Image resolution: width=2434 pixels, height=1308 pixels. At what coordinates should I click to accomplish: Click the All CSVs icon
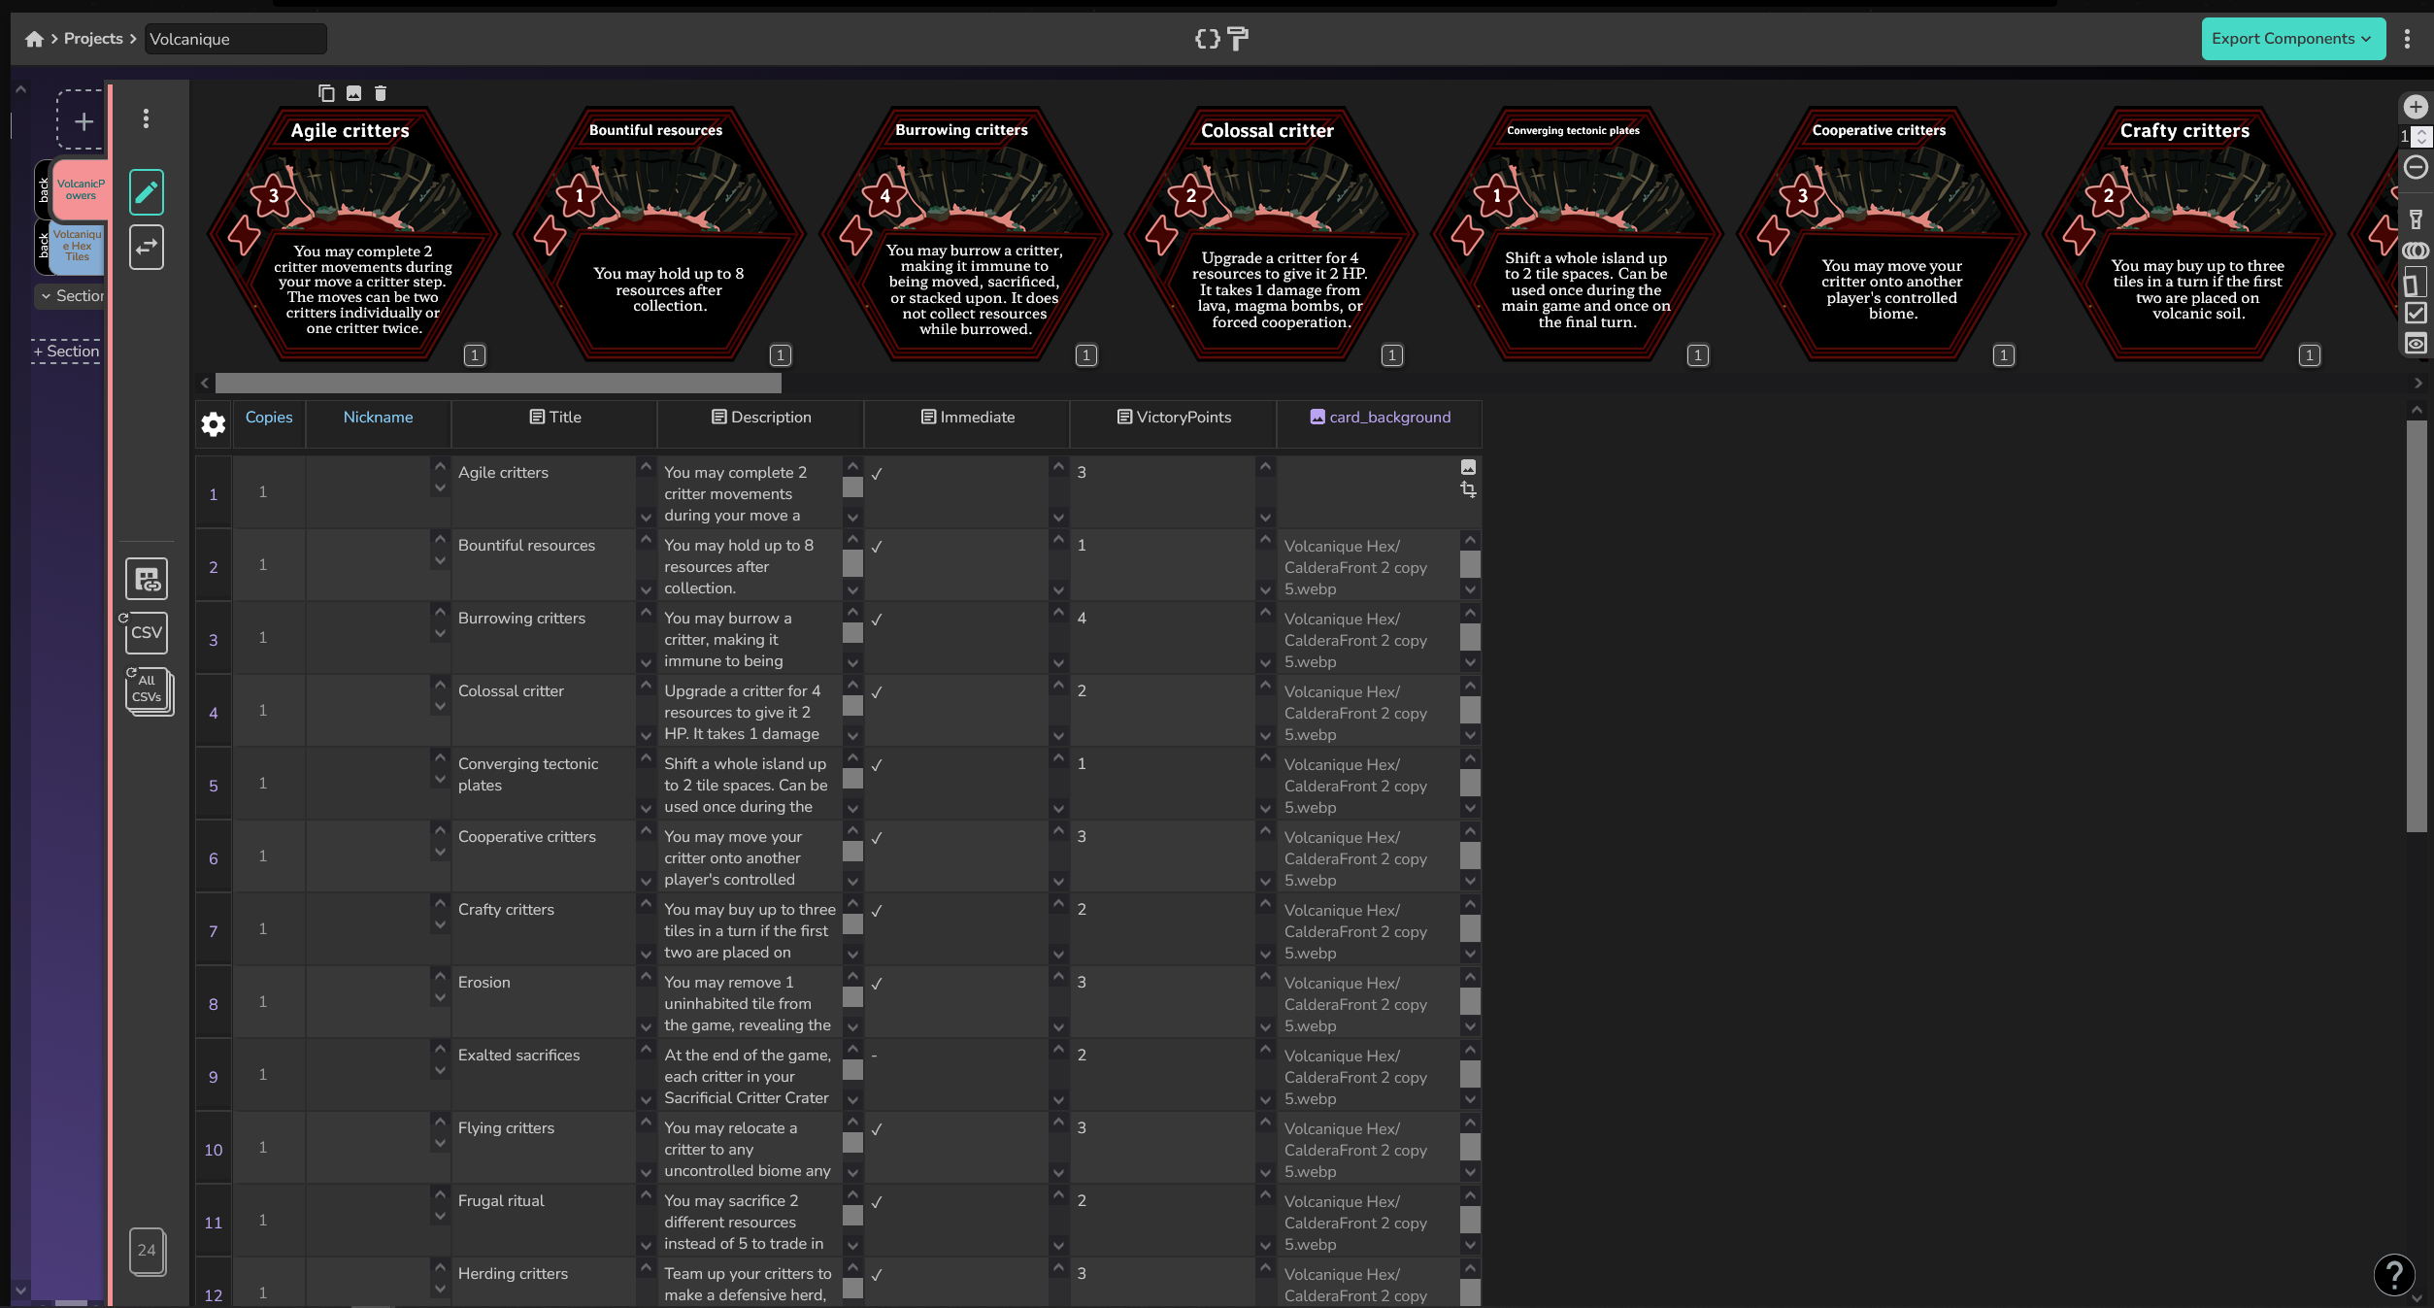click(149, 690)
